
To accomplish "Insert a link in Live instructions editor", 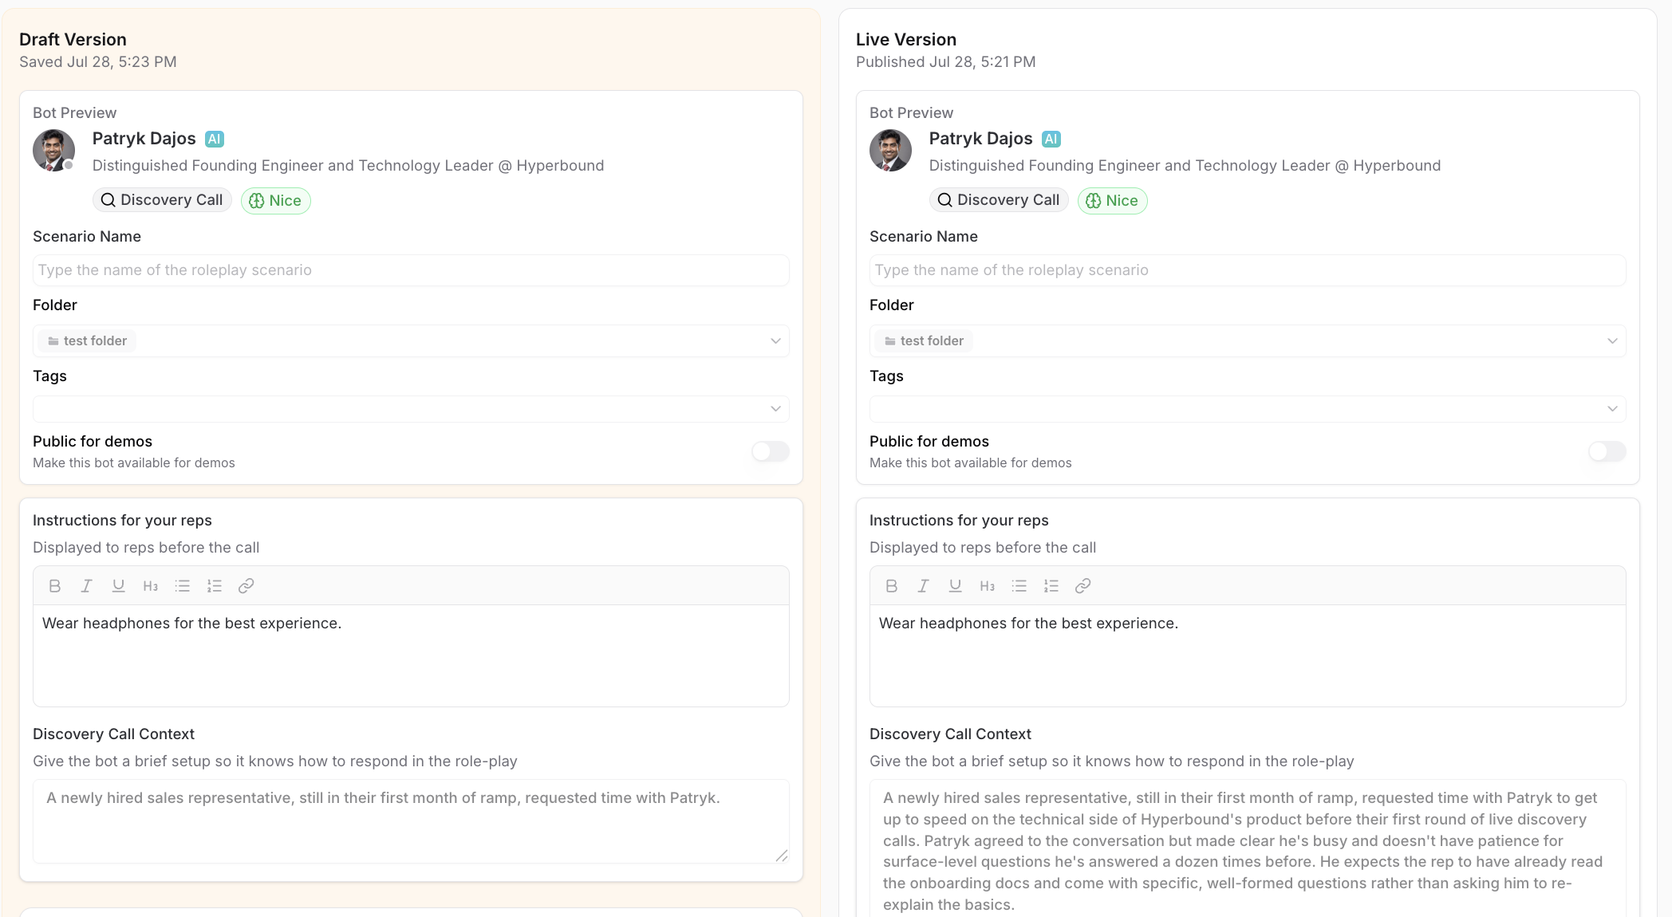I will (1083, 586).
